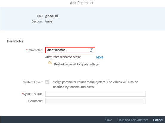The image size is (165, 123).
Task: Open value help icon in Parameter field
Action: click(x=91, y=50)
